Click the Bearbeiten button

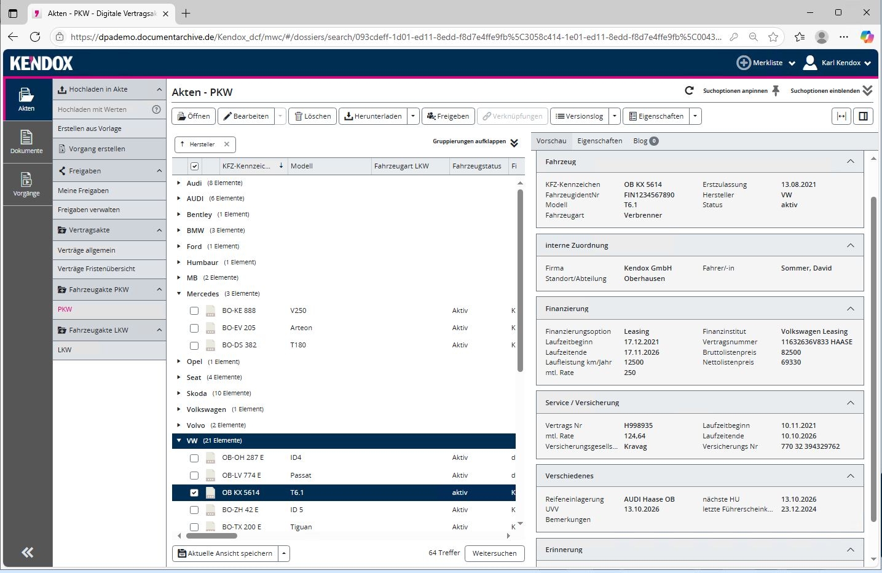tap(246, 116)
